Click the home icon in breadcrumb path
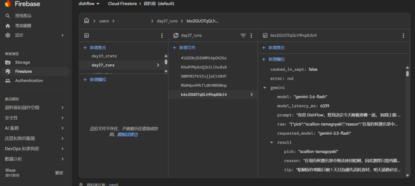 click(x=86, y=21)
